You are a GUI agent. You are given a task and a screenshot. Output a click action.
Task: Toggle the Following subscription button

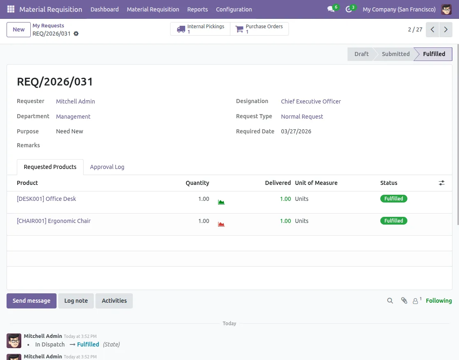[x=439, y=301]
